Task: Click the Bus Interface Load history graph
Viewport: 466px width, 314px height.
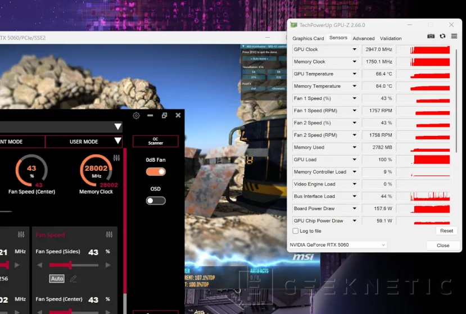Action: pos(423,197)
